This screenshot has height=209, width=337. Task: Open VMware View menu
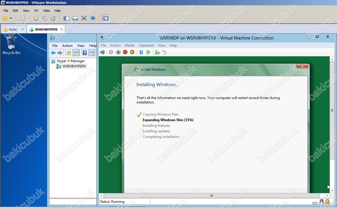coord(26,11)
